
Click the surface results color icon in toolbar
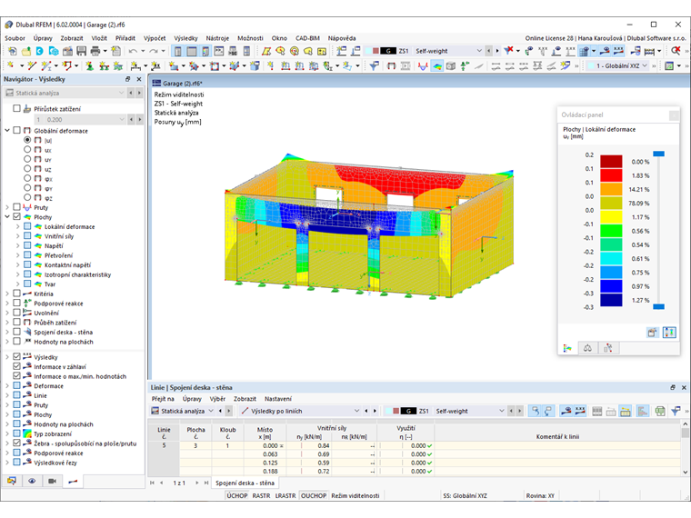[x=437, y=66]
